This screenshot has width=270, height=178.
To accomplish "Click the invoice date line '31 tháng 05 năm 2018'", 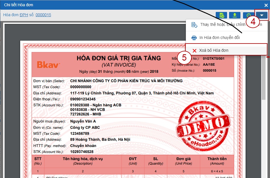I will pyautogui.click(x=119, y=71).
